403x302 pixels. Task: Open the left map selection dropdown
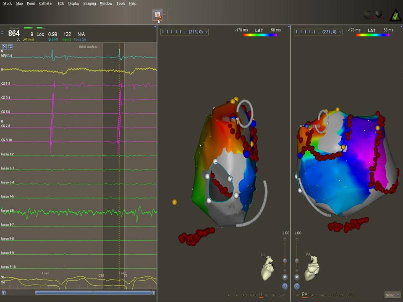point(184,31)
